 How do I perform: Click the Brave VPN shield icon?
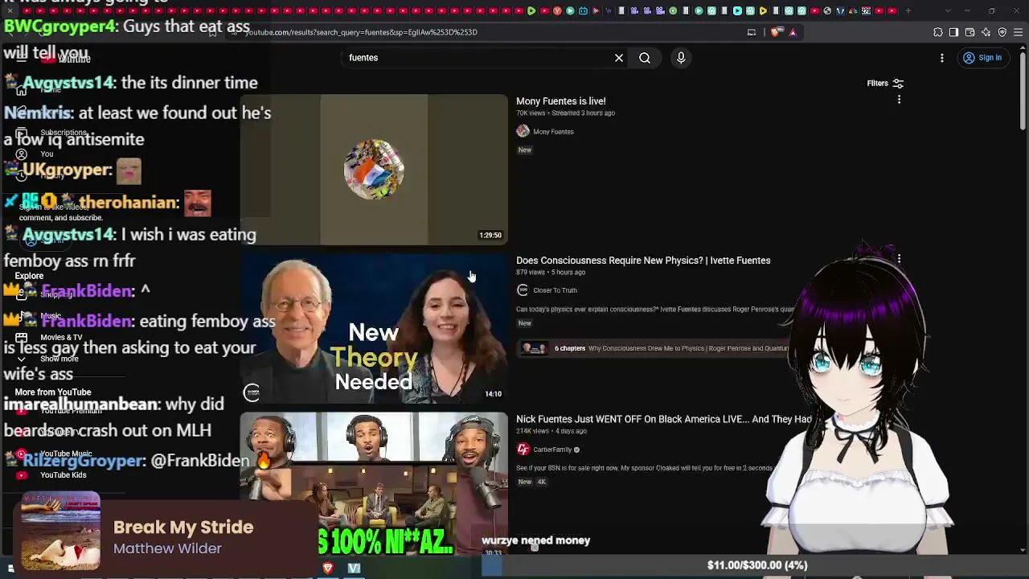[x=1002, y=32]
